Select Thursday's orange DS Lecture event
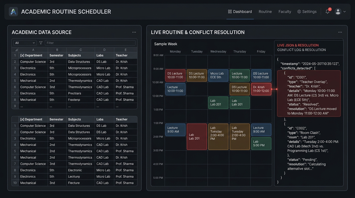This screenshot has height=198, width=355. click(x=240, y=89)
